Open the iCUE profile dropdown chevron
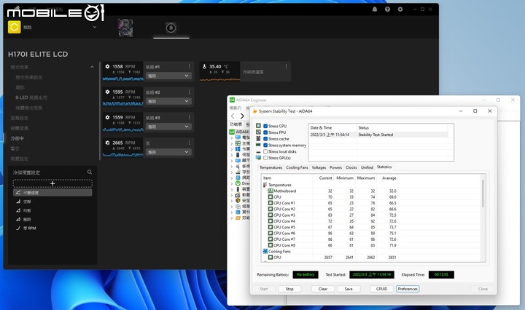 click(95, 27)
